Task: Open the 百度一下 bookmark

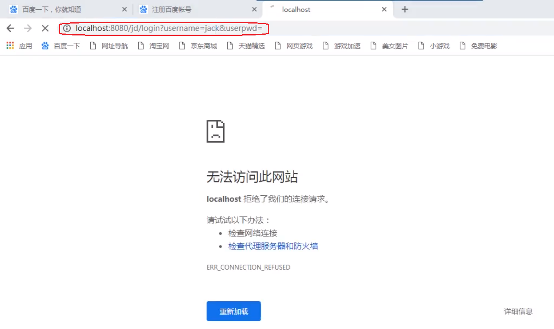Action: pyautogui.click(x=61, y=46)
